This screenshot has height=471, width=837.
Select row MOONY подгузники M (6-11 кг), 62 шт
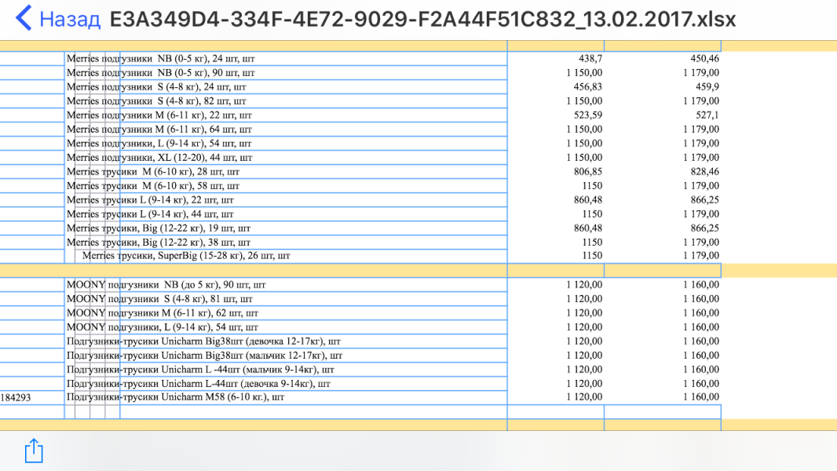[163, 313]
